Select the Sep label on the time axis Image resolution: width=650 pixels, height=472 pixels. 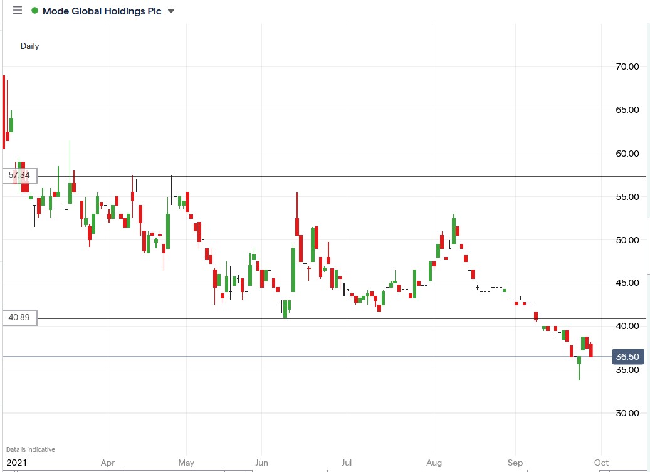point(515,463)
